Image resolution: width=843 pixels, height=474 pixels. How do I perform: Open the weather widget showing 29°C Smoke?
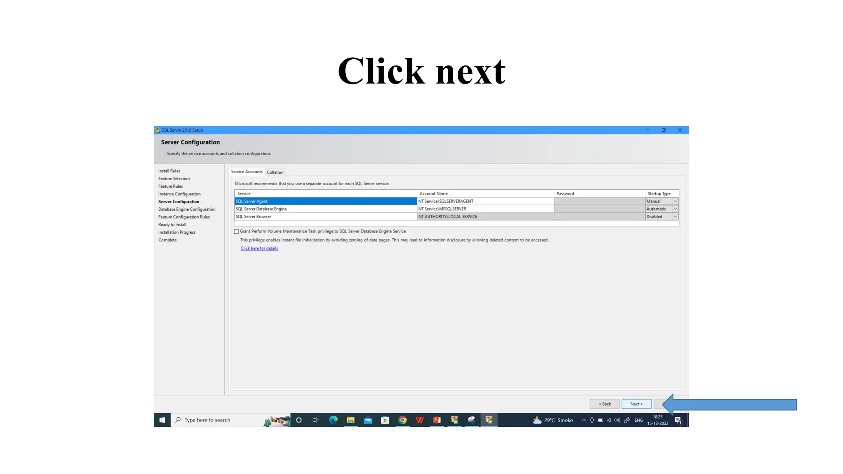click(553, 420)
